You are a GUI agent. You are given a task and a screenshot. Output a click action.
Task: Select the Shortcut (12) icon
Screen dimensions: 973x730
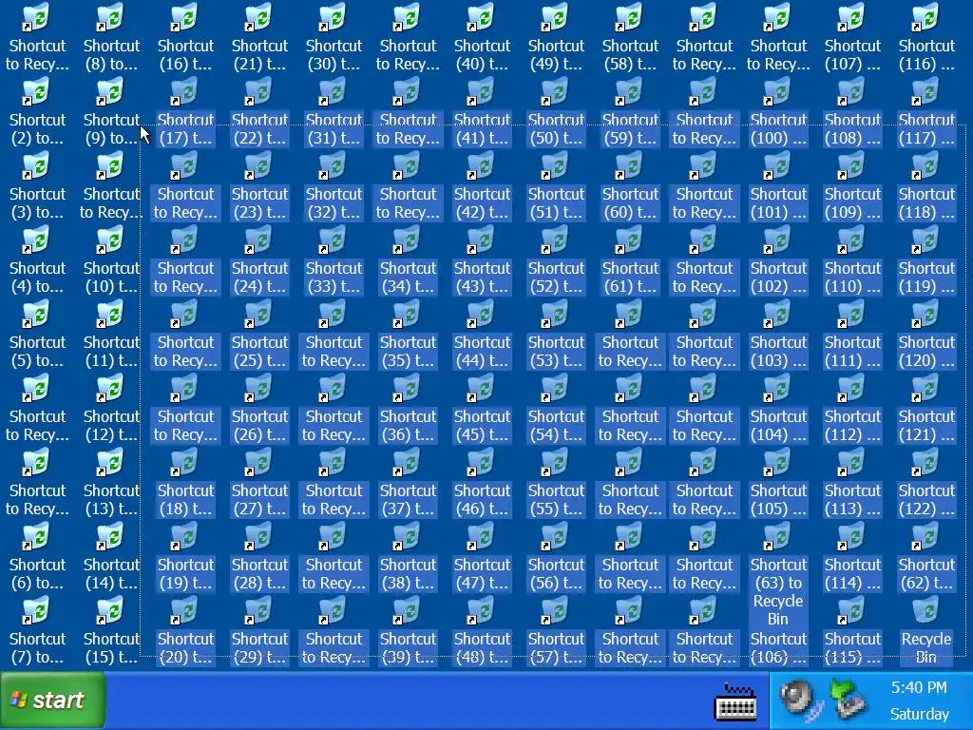pyautogui.click(x=112, y=388)
